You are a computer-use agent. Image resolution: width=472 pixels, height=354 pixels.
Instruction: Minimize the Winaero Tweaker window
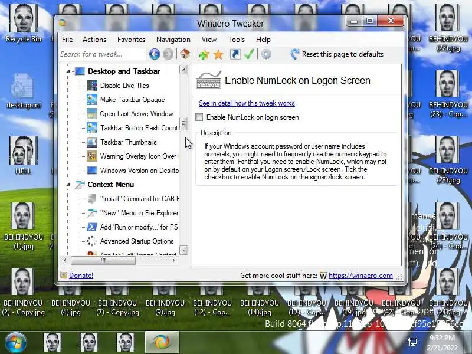click(354, 21)
